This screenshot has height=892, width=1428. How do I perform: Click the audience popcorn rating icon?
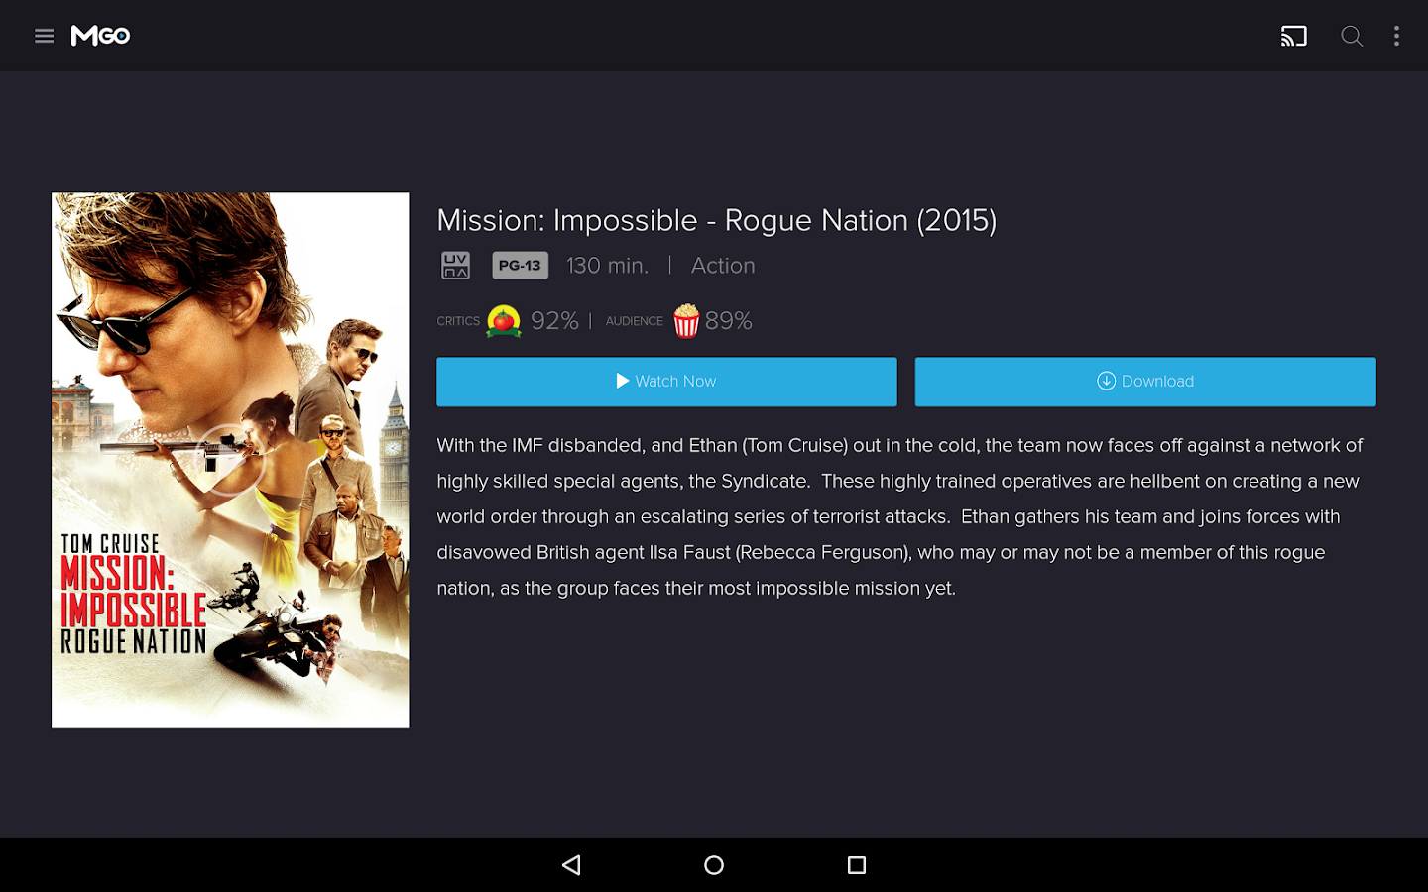(x=686, y=321)
